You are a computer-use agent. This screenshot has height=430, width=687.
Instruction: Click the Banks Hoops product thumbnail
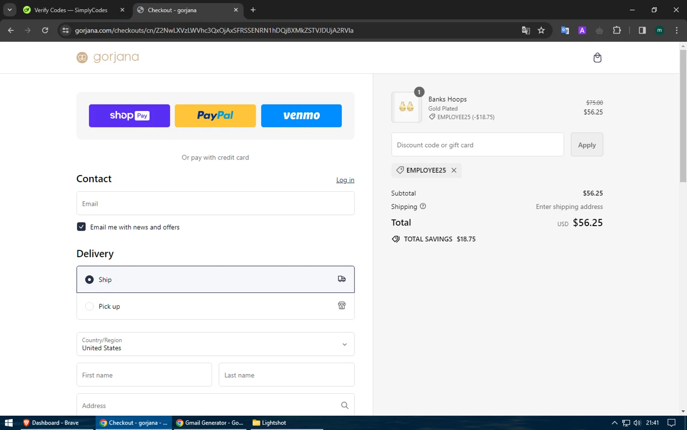406,107
